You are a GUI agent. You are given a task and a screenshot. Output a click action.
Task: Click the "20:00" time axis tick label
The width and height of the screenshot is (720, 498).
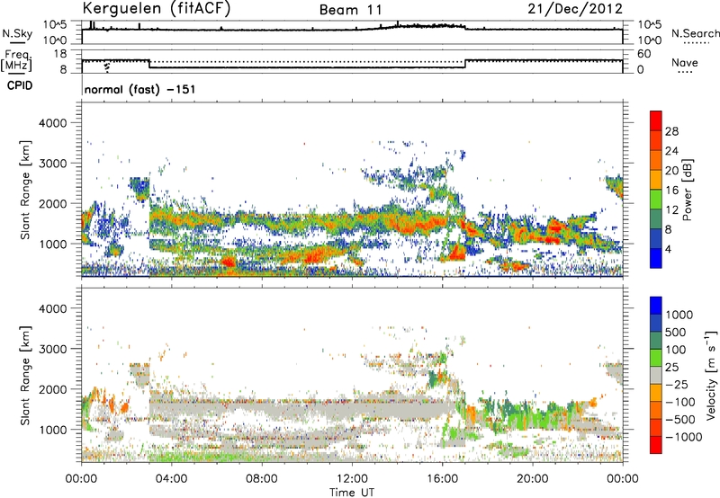[533, 479]
